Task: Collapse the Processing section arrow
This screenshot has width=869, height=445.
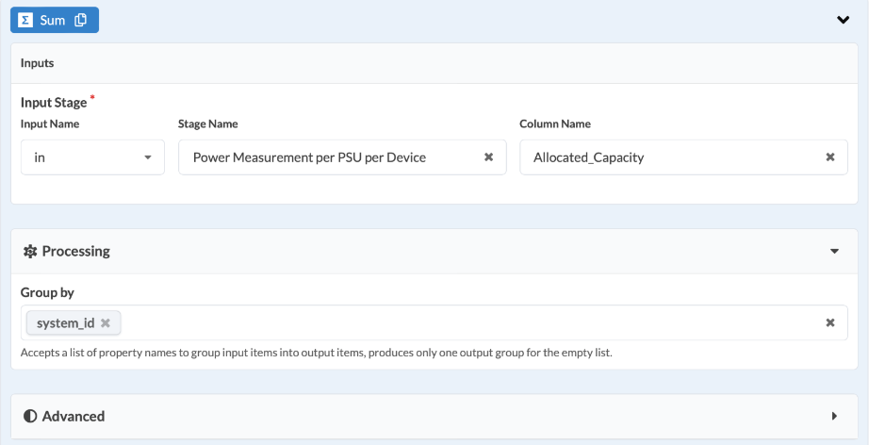Action: click(x=834, y=252)
